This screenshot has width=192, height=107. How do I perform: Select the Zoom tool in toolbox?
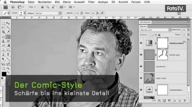click(8, 68)
